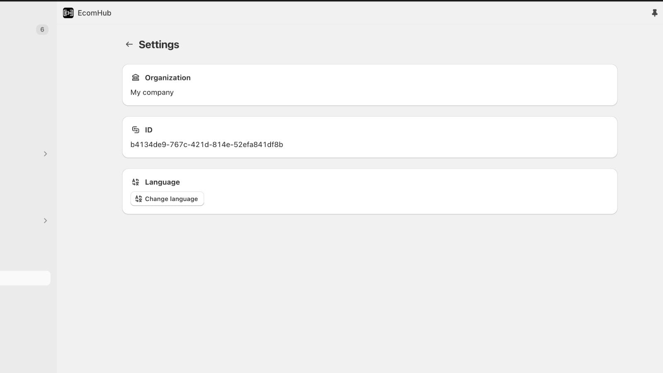Screen dimensions: 663x373
Task: Click the EcomHub app name
Action: [94, 13]
